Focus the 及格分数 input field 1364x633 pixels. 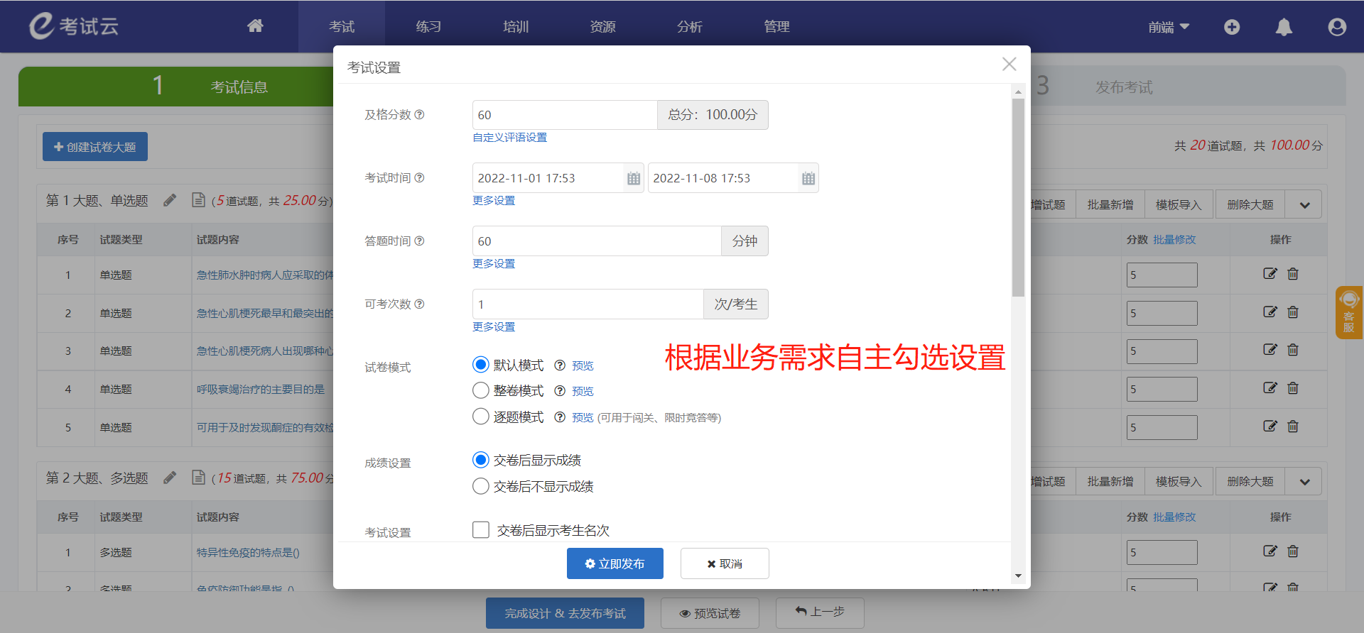tap(565, 115)
